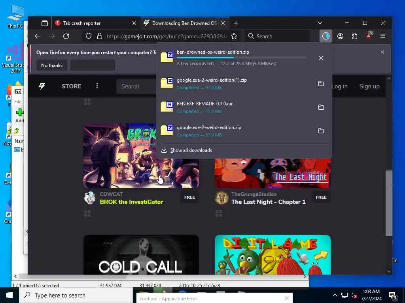
Task: Open the STORE menu item
Action: [x=72, y=86]
